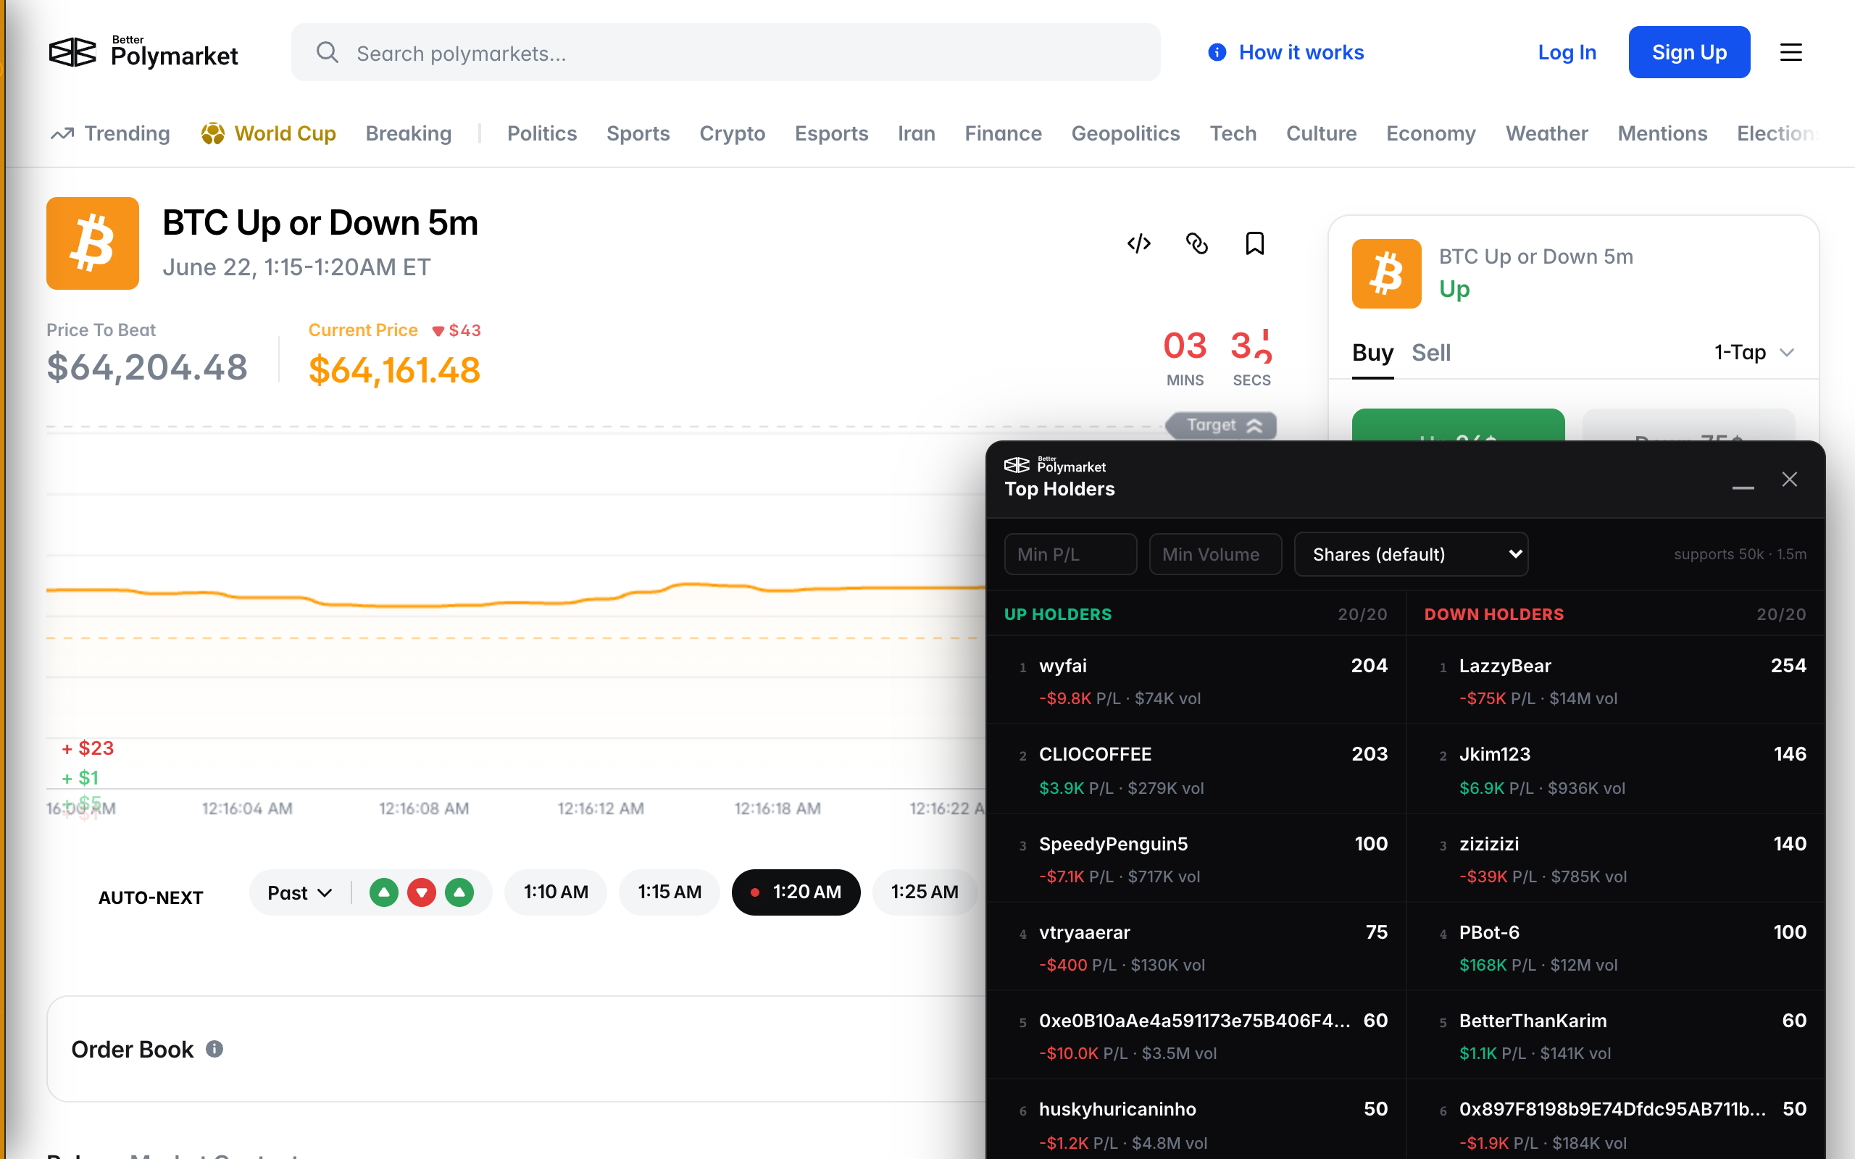Open the 0xe0B10aAe4a591173e75B406F4 holder

point(1196,1036)
